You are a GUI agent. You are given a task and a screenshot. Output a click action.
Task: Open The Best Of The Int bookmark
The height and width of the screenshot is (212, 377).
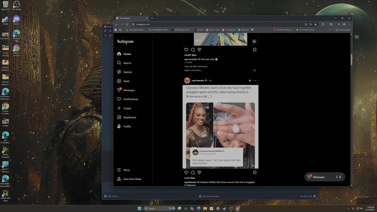[283, 30]
